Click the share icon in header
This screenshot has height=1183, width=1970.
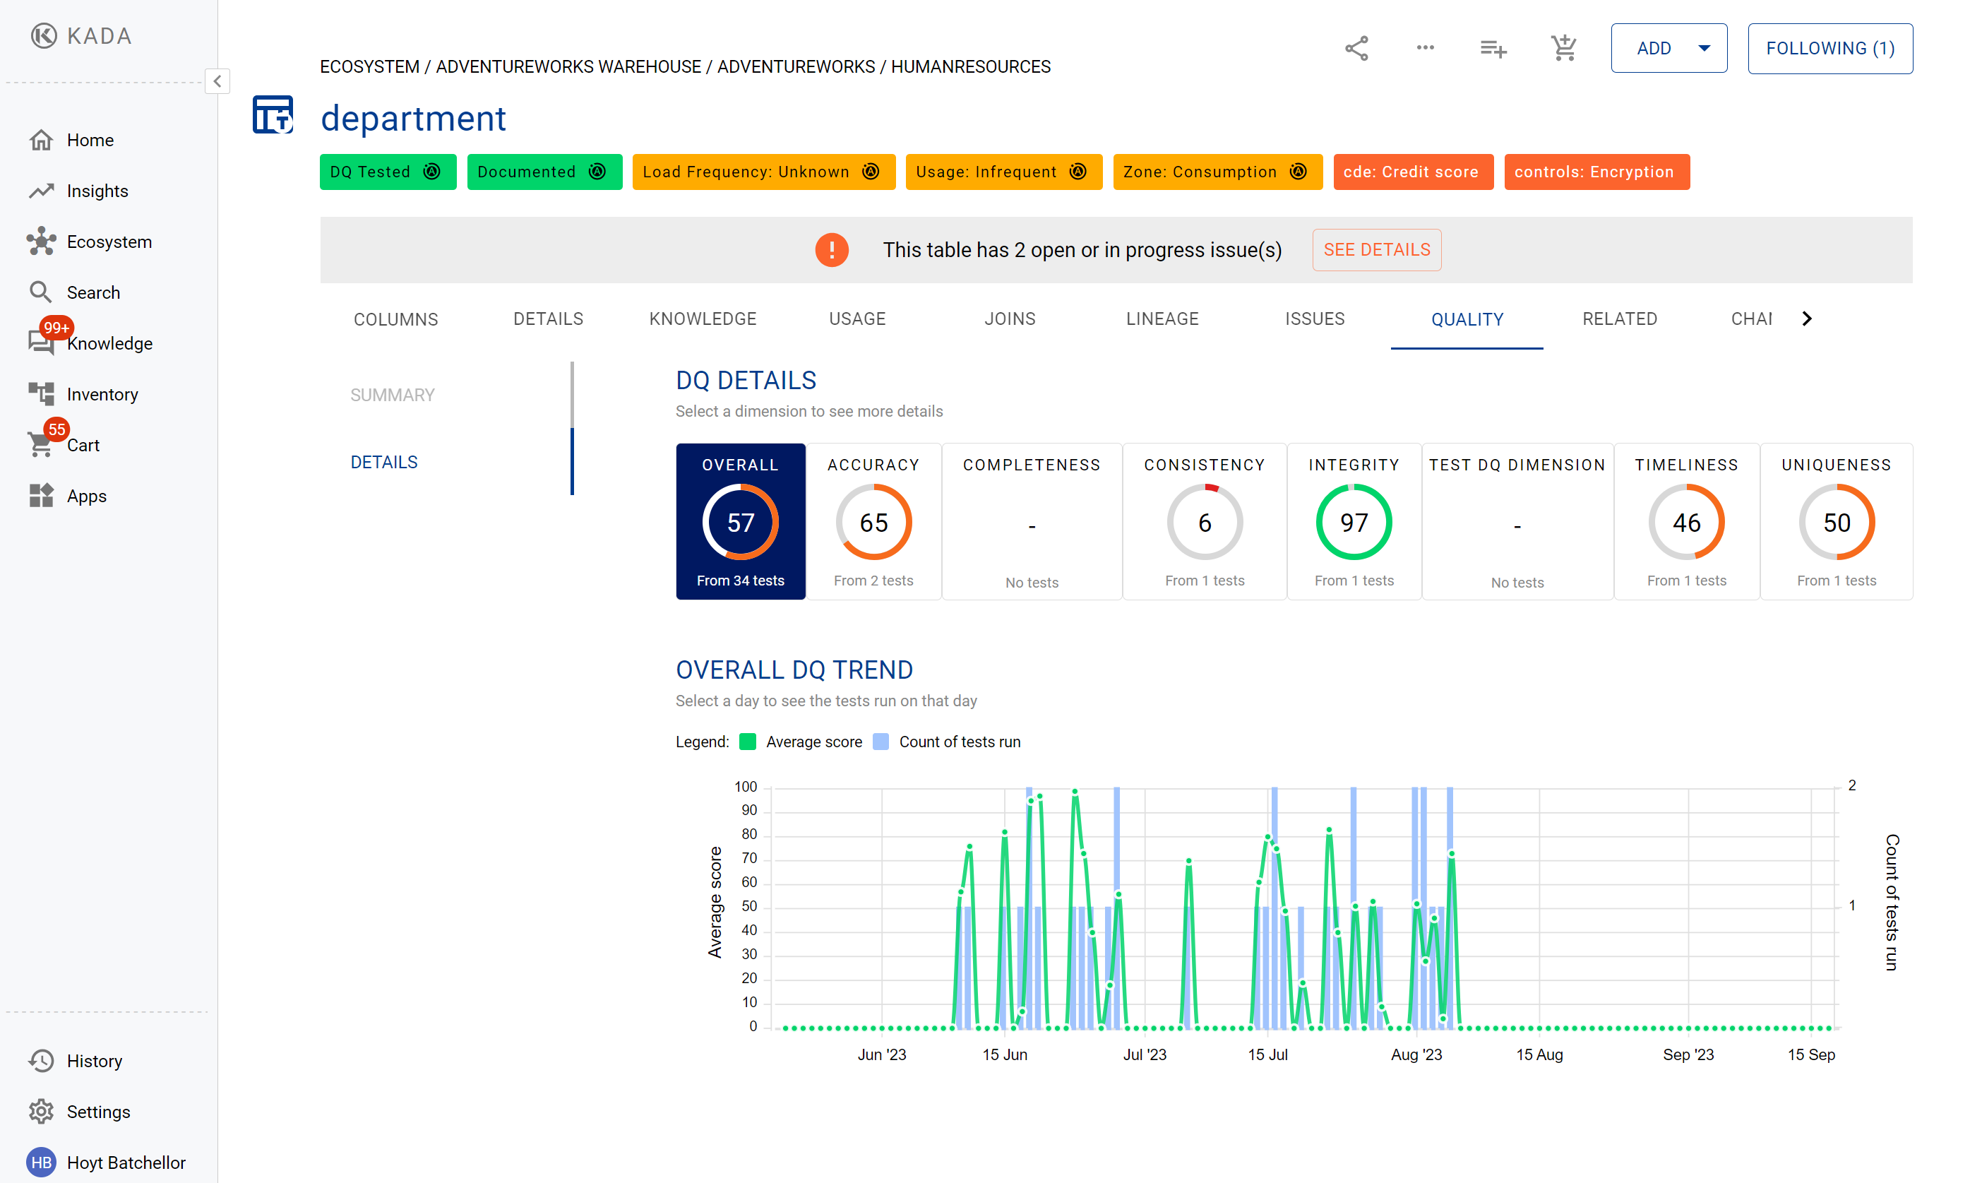click(x=1356, y=49)
